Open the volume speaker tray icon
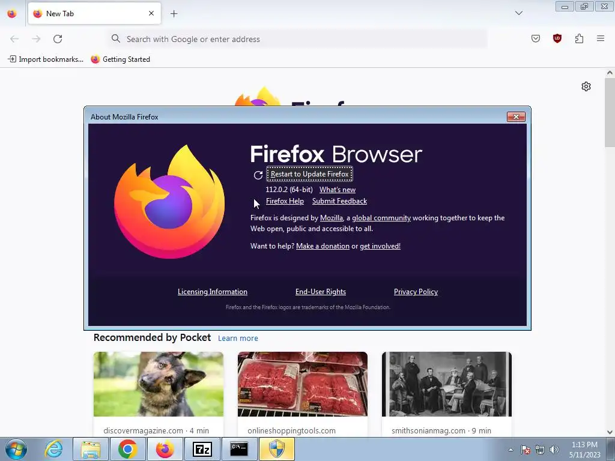The width and height of the screenshot is (615, 461). (554, 450)
